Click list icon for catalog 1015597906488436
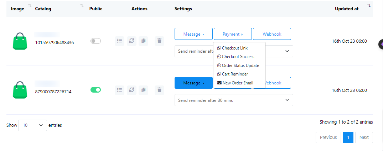 [x=120, y=41]
